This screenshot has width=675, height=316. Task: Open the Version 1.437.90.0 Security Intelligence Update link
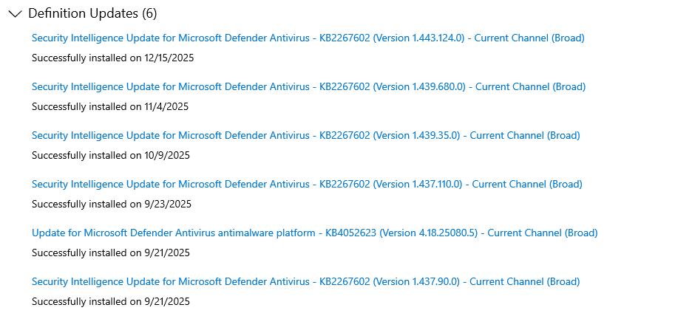tap(305, 281)
